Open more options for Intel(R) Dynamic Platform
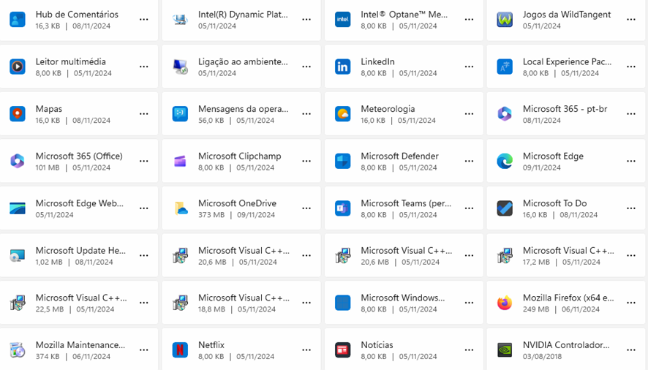 tap(306, 20)
